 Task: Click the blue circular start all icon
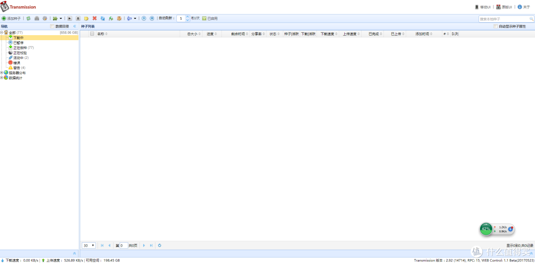[144, 18]
